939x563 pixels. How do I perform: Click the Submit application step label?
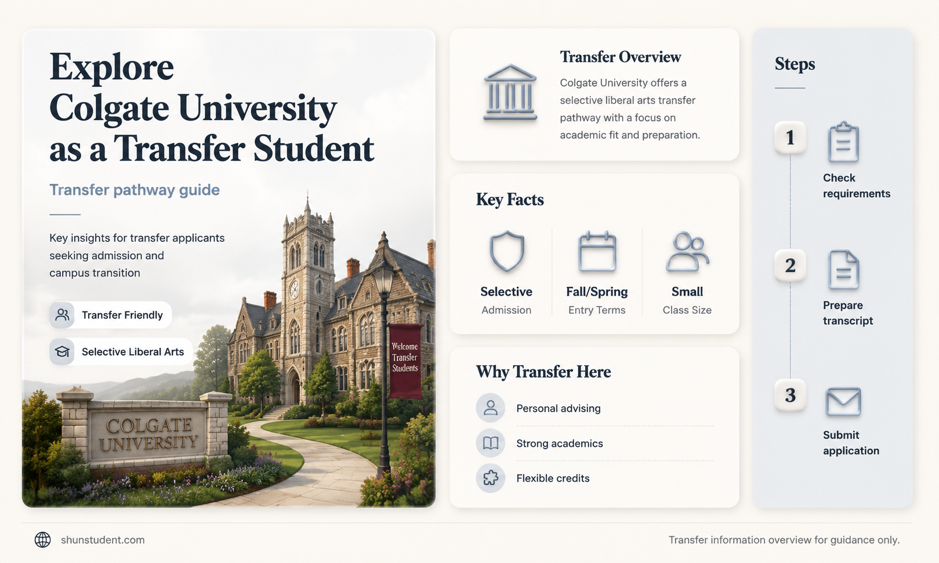pos(851,442)
